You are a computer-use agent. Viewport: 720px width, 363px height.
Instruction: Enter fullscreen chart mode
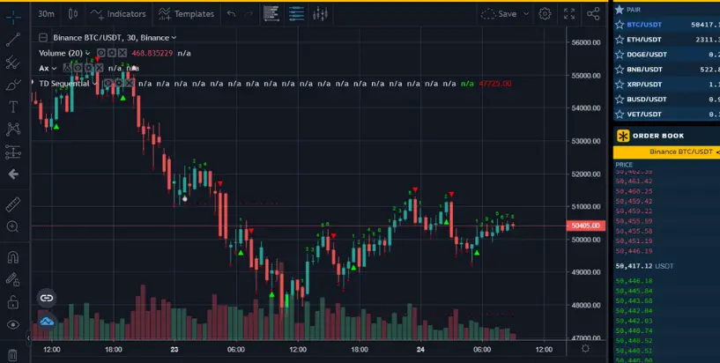pos(569,14)
